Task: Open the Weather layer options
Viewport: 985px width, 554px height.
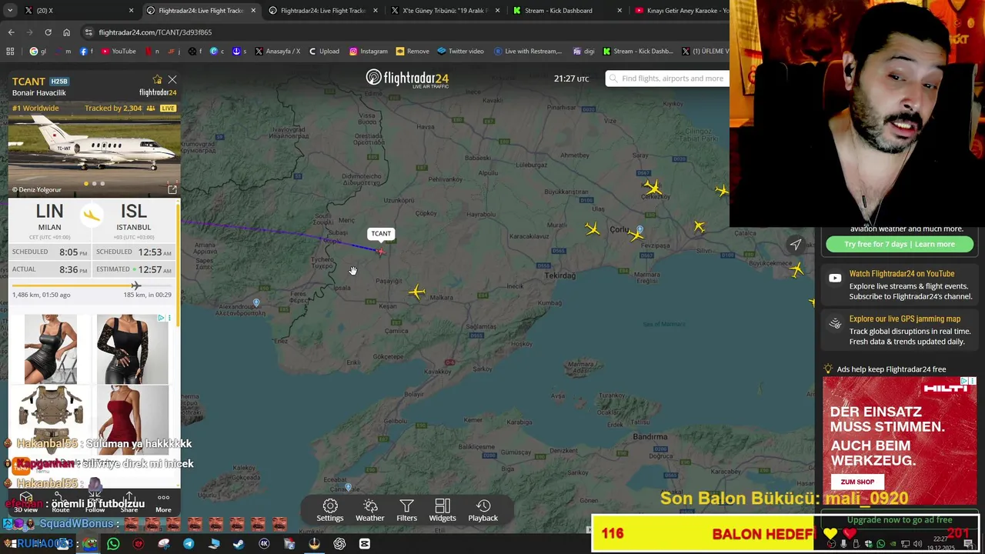Action: click(370, 510)
